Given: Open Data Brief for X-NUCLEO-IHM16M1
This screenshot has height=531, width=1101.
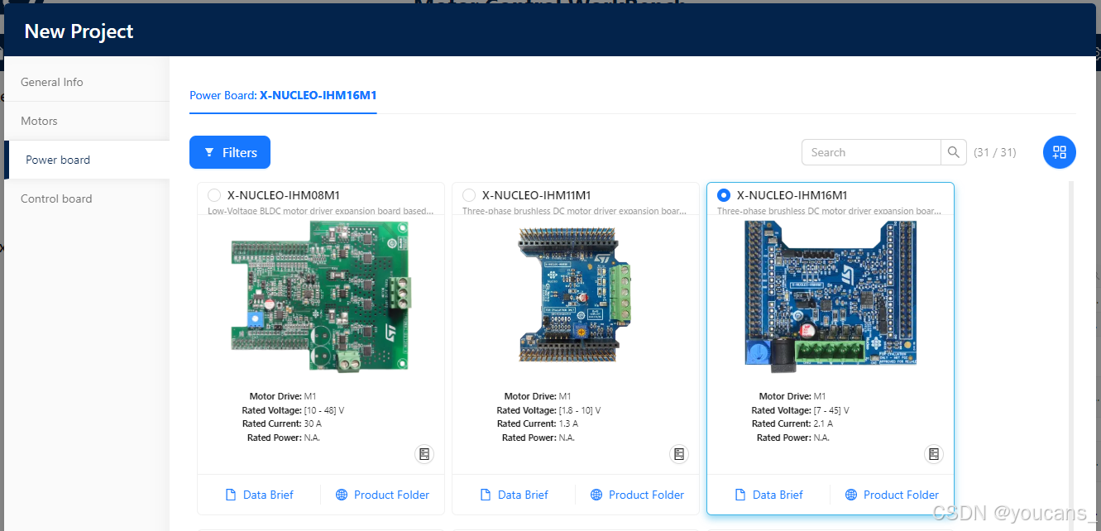Looking at the screenshot, I should click(x=769, y=495).
